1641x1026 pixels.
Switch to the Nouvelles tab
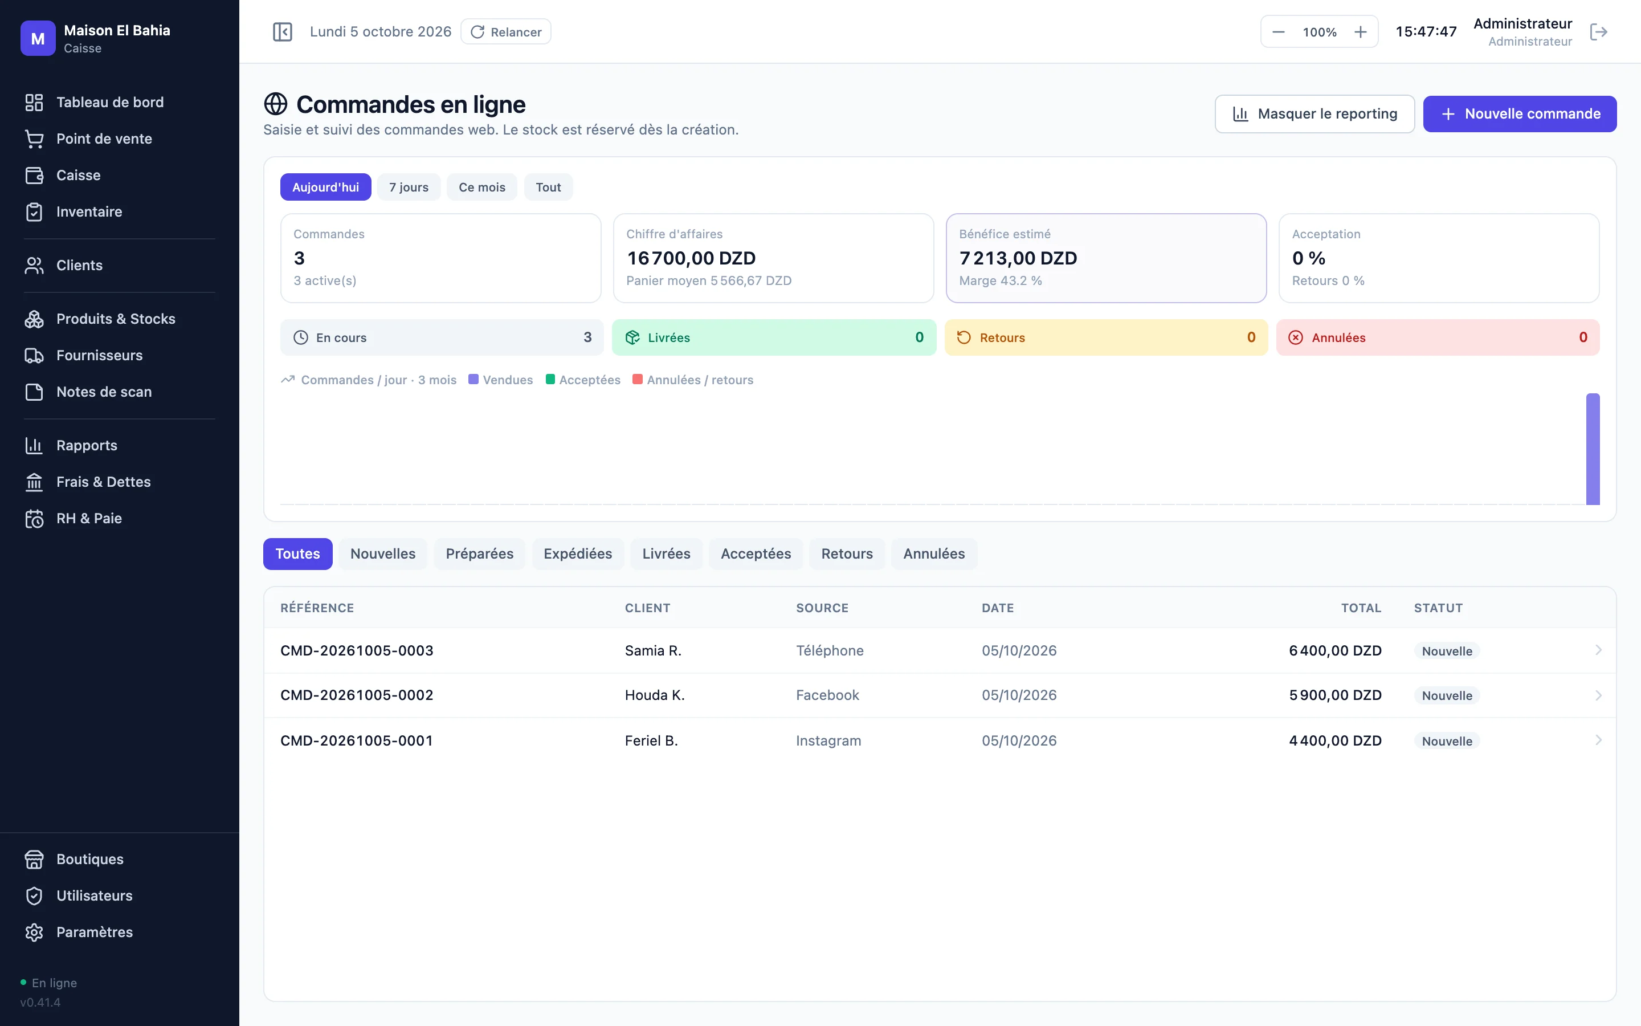click(382, 553)
